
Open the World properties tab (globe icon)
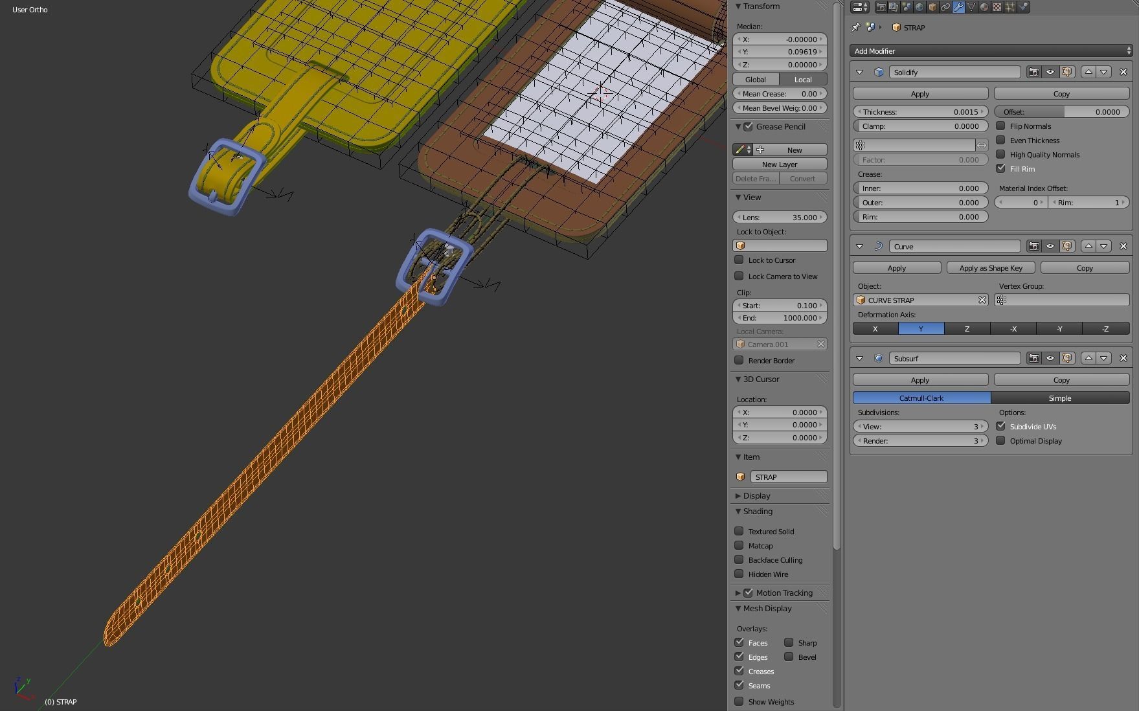pyautogui.click(x=919, y=7)
